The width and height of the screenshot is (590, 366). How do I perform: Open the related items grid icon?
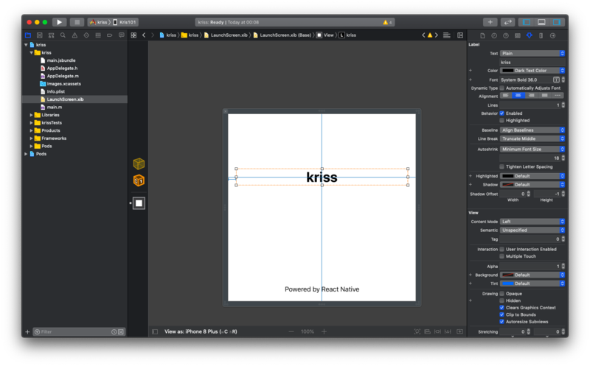pyautogui.click(x=133, y=35)
